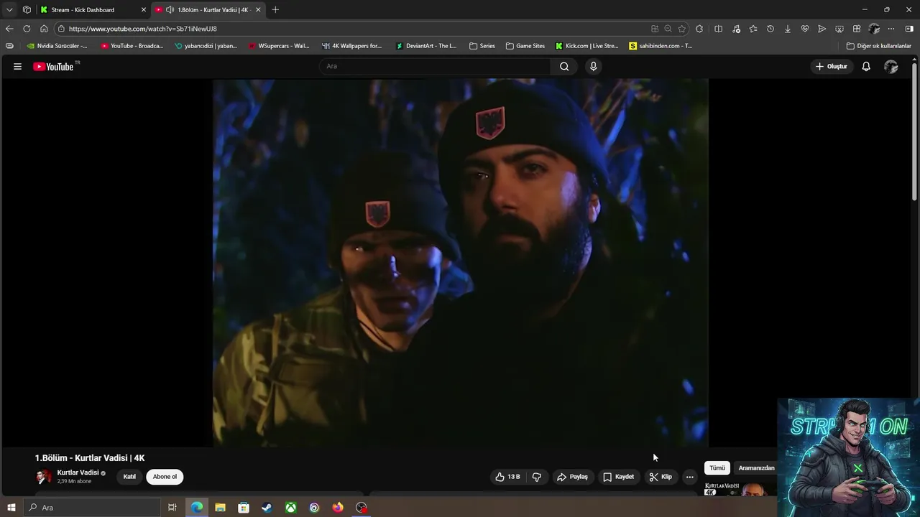Open Edge downloads icon
Image resolution: width=920 pixels, height=517 pixels.
[x=788, y=29]
